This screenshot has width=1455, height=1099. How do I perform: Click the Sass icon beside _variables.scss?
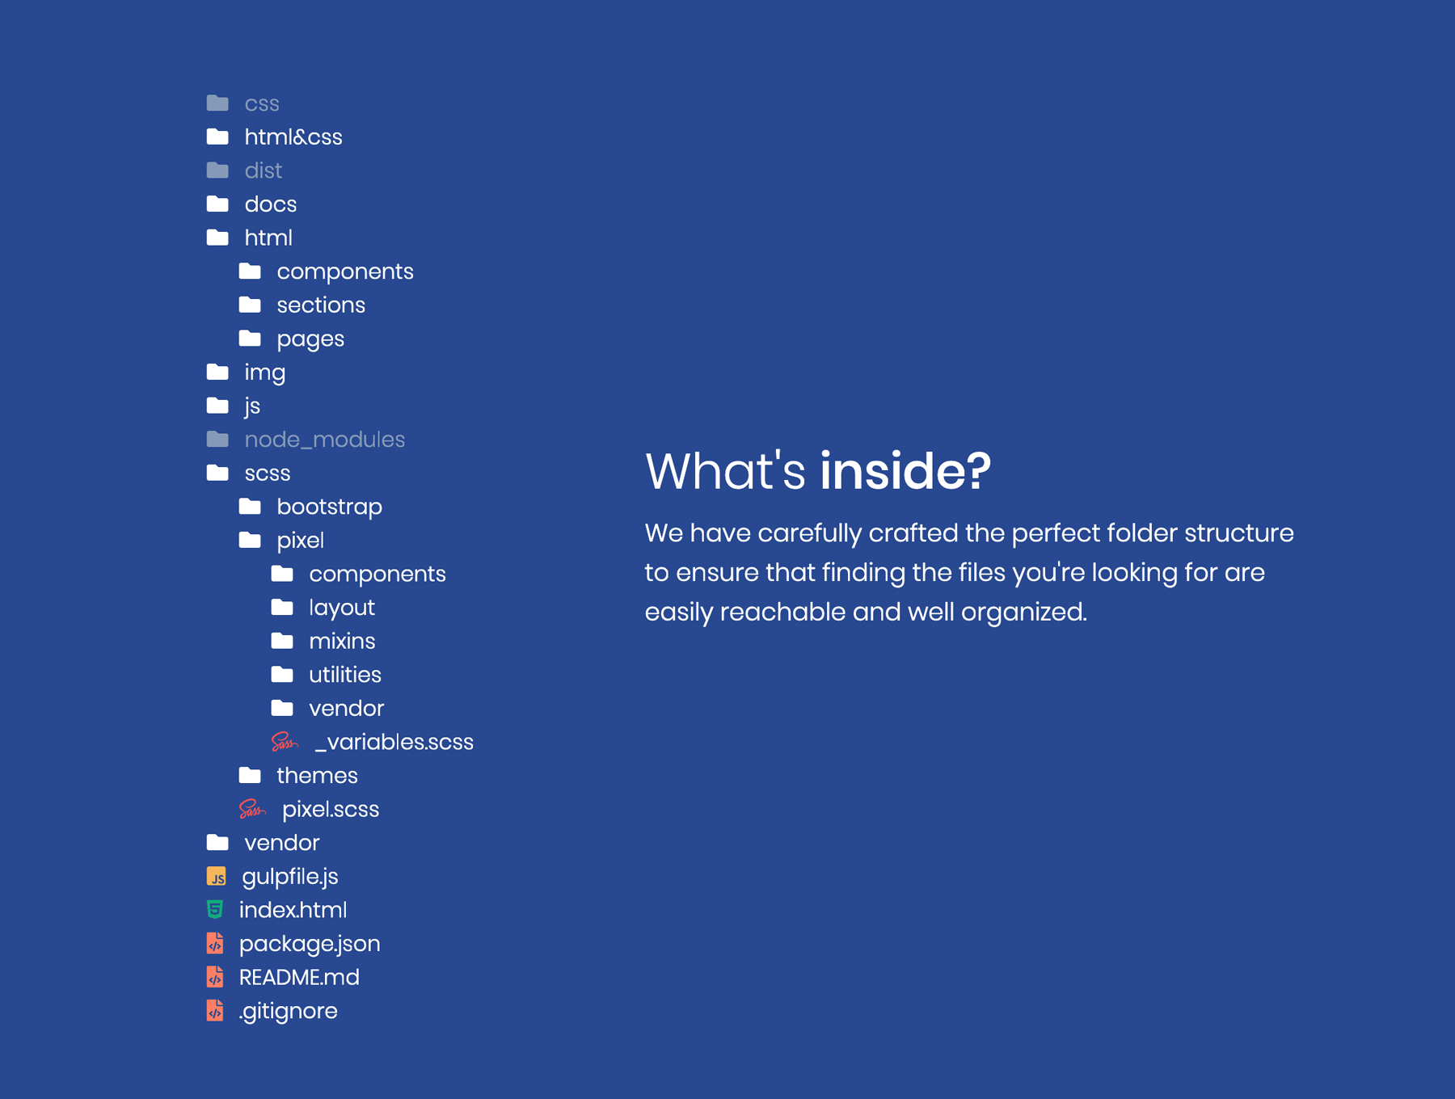[284, 741]
